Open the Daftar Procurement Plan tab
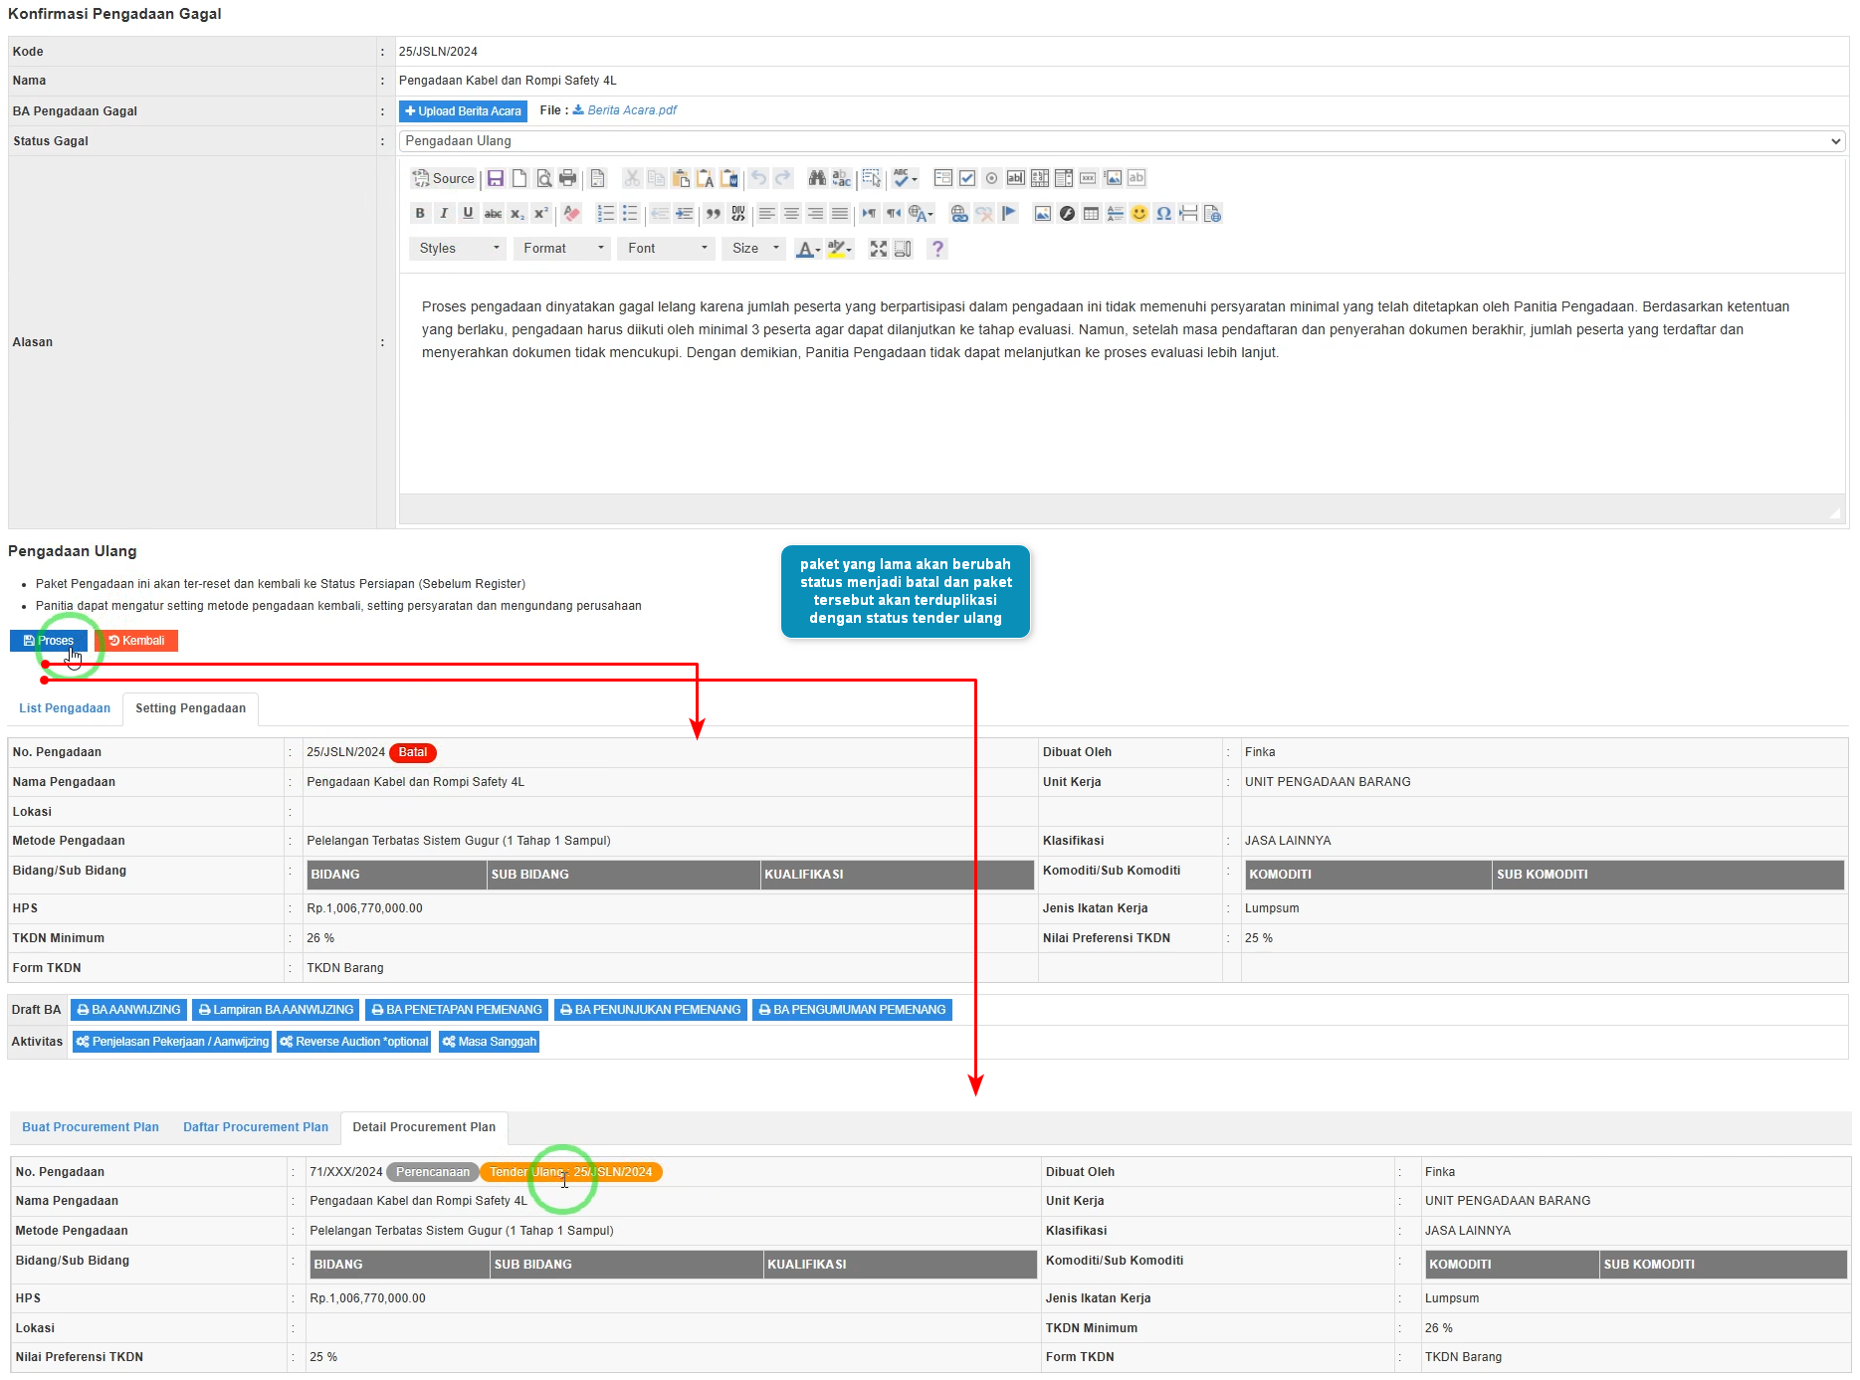The height and width of the screenshot is (1380, 1860). click(256, 1127)
